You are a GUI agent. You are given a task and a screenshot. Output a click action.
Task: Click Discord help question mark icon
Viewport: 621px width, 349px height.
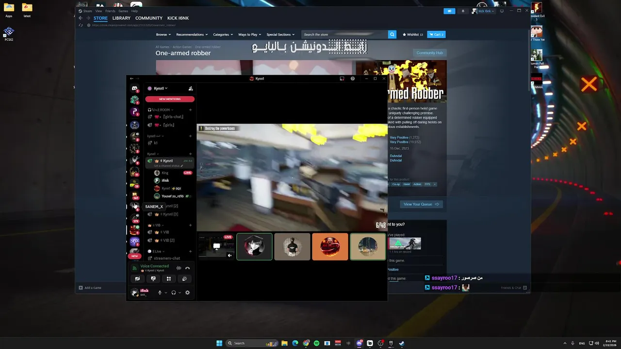tap(353, 79)
